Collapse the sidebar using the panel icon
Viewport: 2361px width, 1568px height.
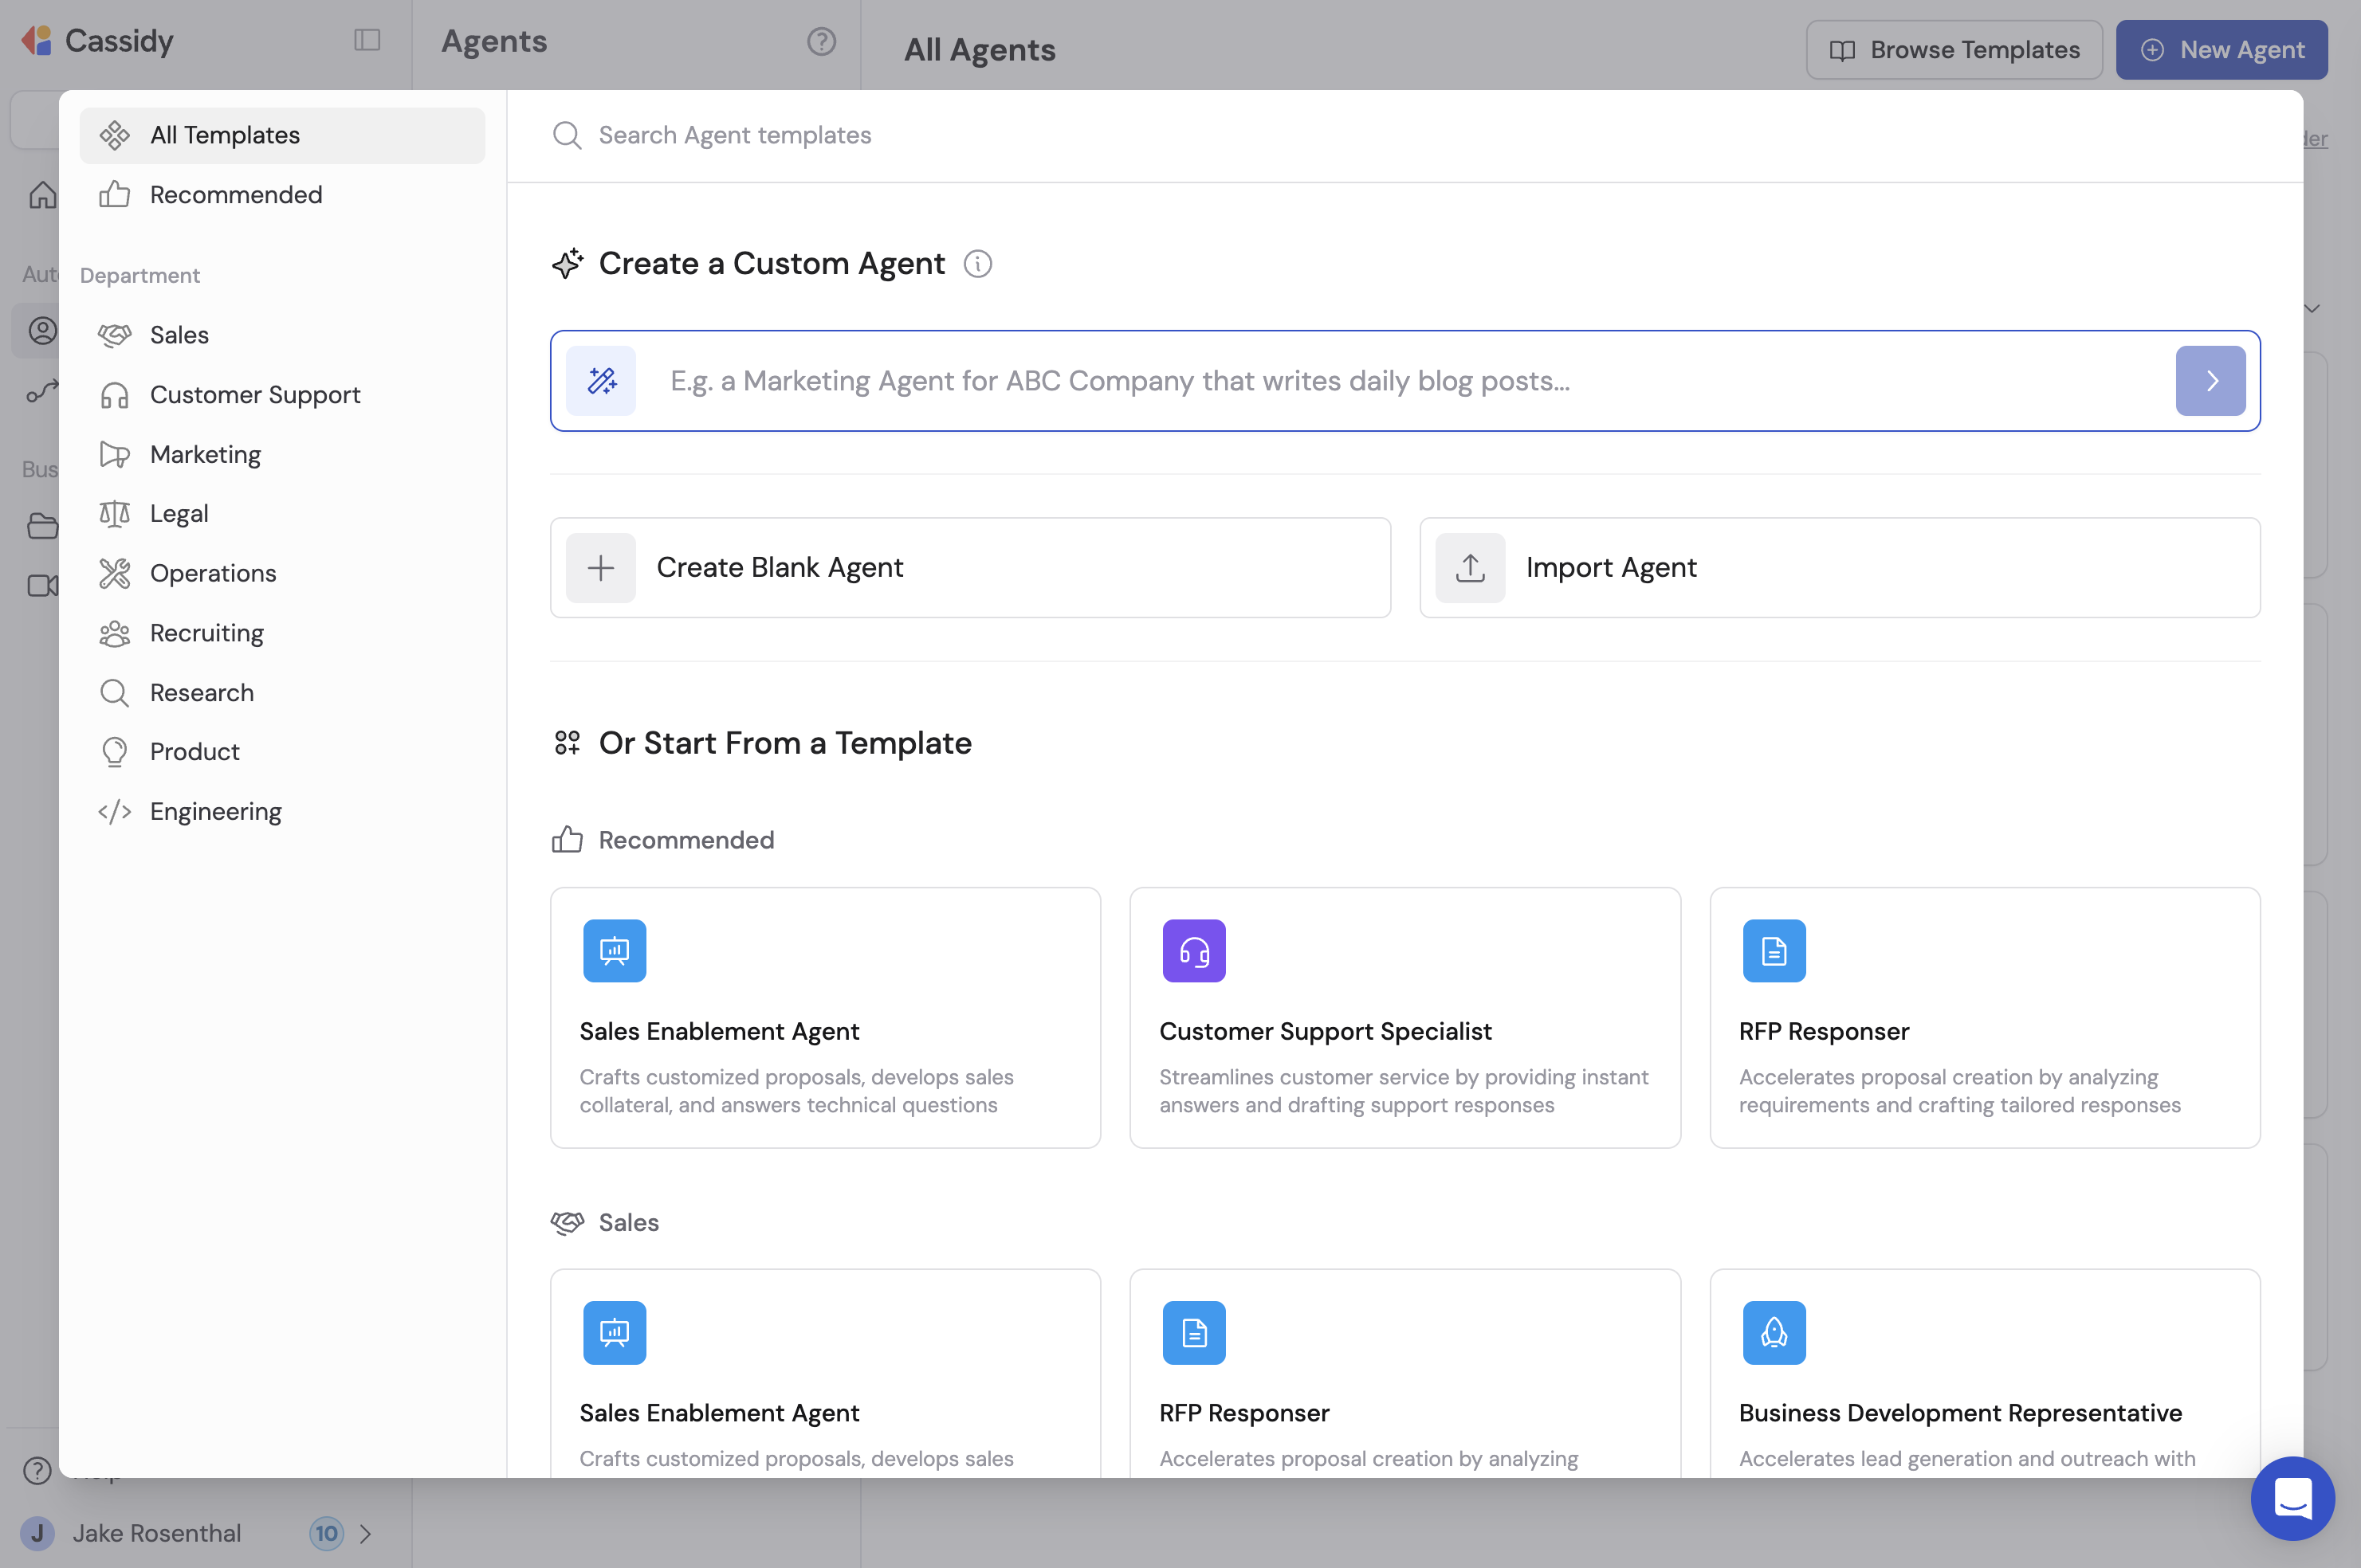point(366,39)
